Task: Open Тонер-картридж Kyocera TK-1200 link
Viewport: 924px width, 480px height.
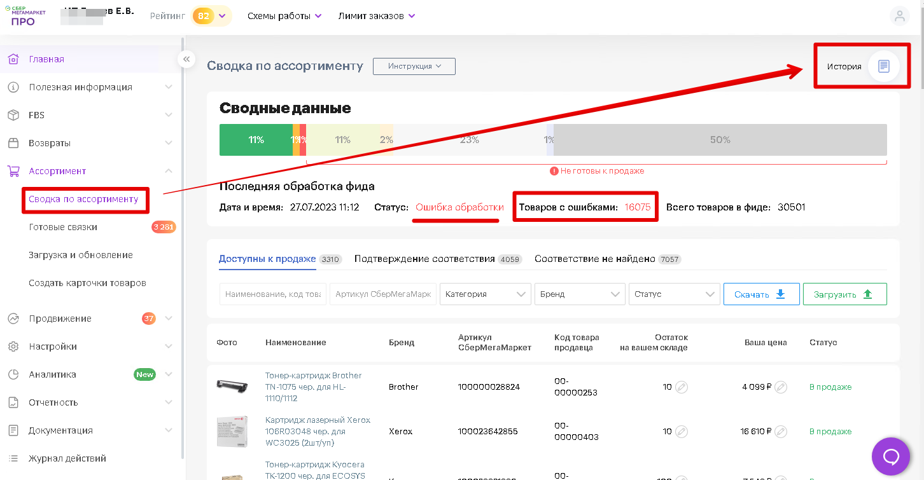Action: coord(314,470)
